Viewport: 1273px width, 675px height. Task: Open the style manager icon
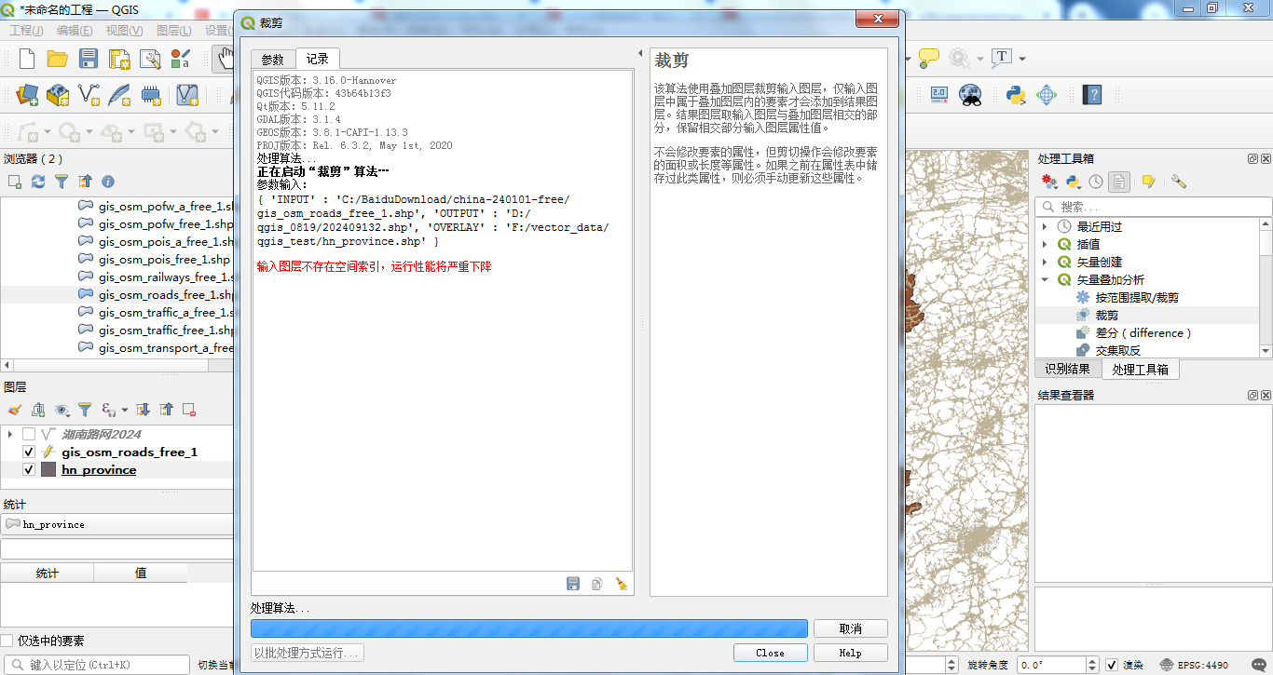point(181,59)
